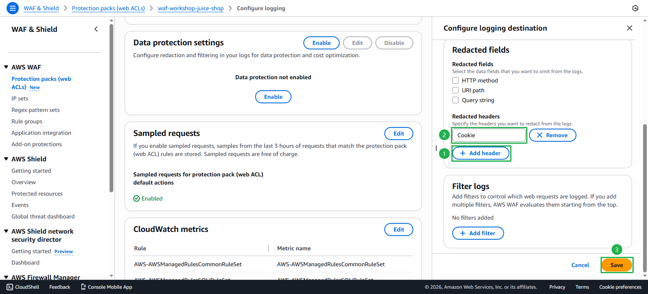The image size is (648, 294).
Task: Open the Terms footer link
Action: pos(582,287)
